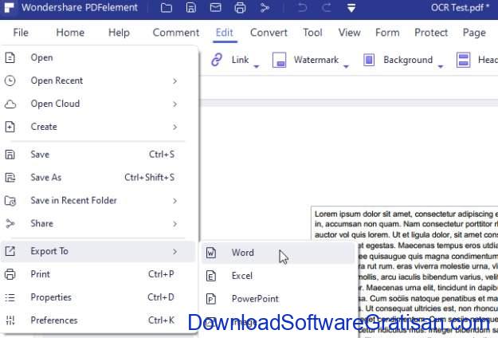Expand the Link dropdown arrow
Viewport: 498px width, 338px height.
tap(257, 66)
